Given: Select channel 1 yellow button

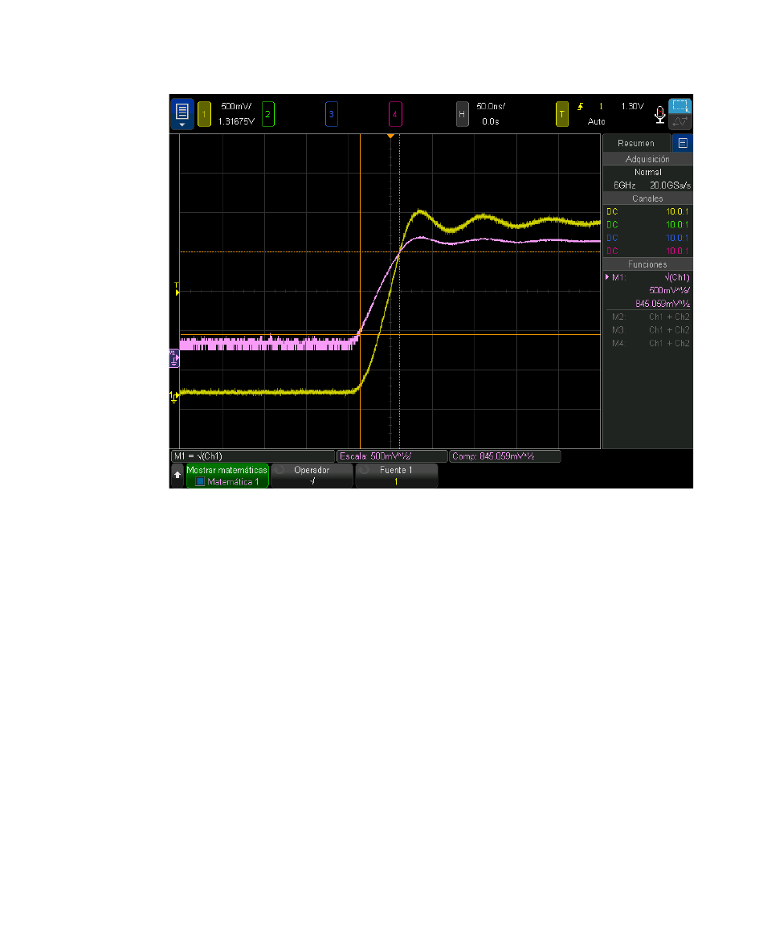Looking at the screenshot, I should point(204,114).
